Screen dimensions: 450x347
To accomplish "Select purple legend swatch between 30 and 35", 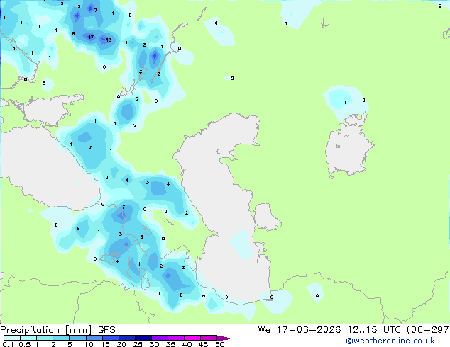I will click(159, 338).
